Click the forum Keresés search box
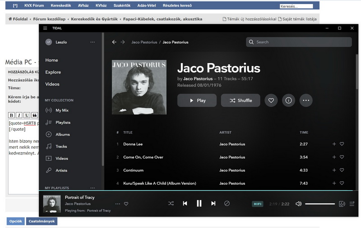This screenshot has width=361, height=228. click(x=296, y=6)
